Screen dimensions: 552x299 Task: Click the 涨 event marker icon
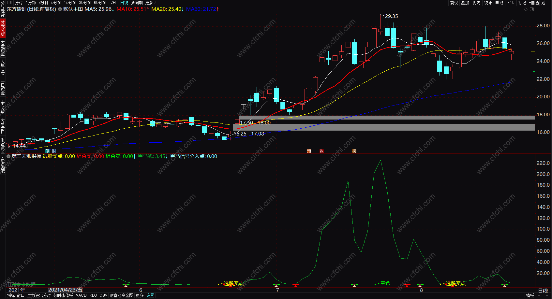(x=321, y=151)
